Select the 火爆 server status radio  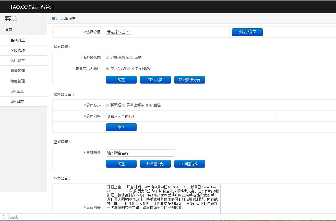pos(107,58)
